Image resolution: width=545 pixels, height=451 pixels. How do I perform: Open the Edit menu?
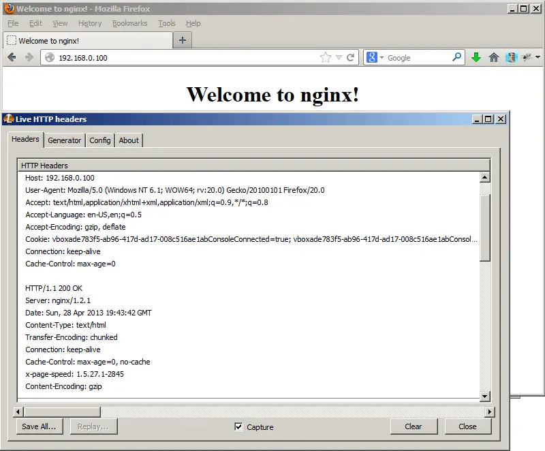[x=35, y=23]
